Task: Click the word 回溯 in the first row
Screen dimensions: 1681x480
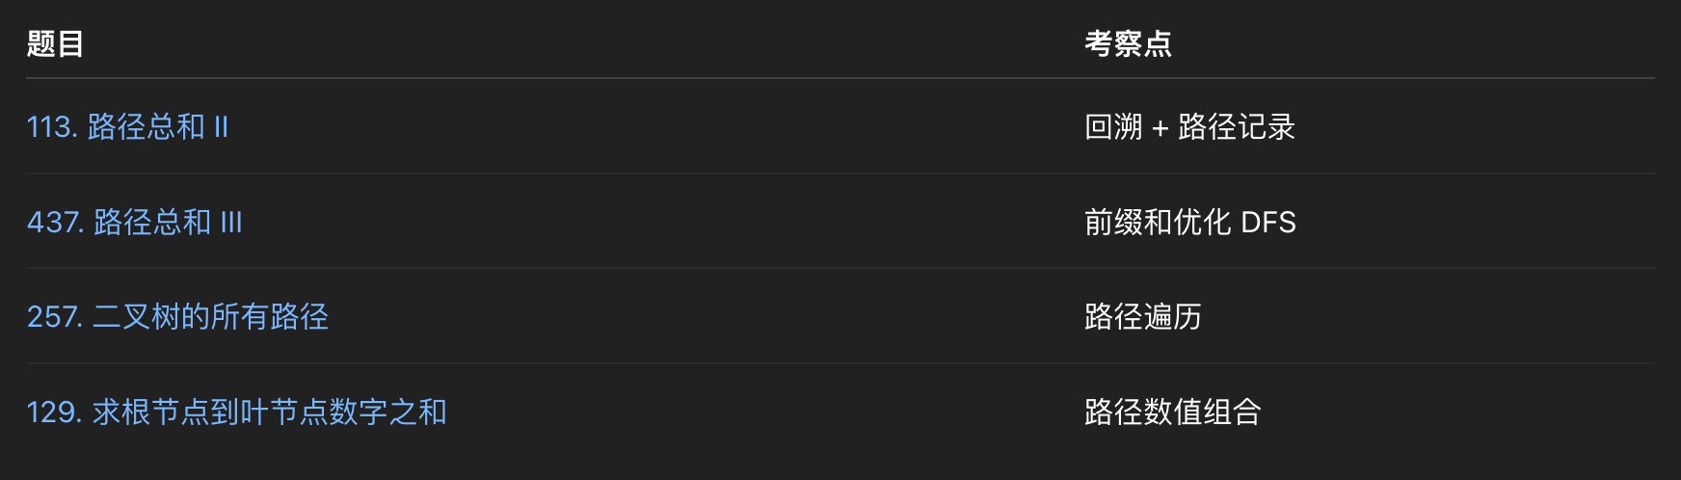Action: click(1113, 126)
